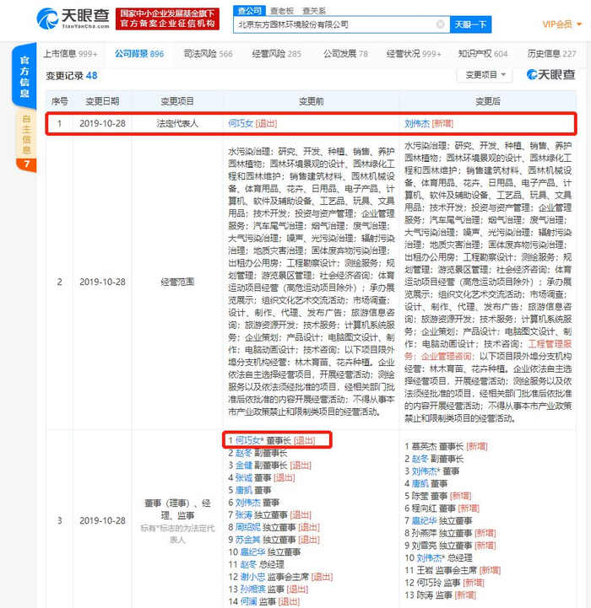Switch to the 查关系 search tab
Image resolution: width=591 pixels, height=608 pixels.
(x=314, y=10)
